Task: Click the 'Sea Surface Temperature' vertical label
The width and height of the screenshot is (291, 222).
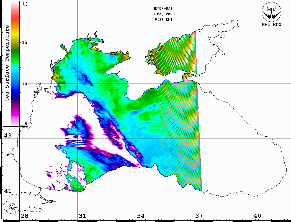Action: click(7, 63)
